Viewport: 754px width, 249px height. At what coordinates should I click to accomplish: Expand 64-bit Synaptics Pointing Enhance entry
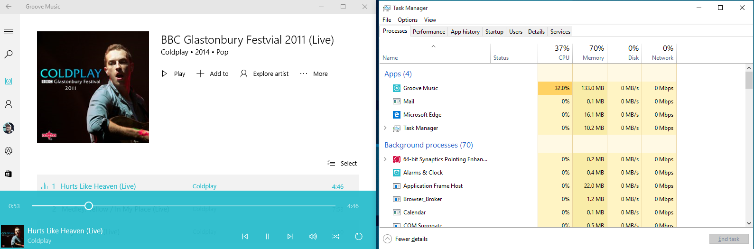point(385,159)
